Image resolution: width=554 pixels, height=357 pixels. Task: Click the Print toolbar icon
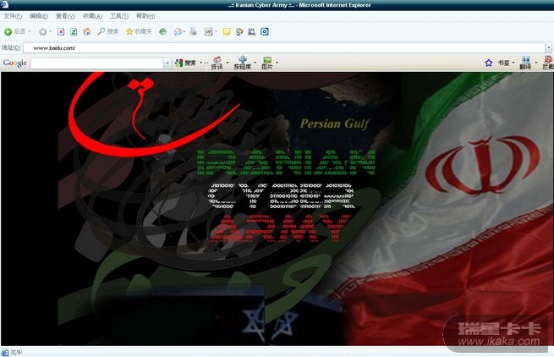click(193, 32)
